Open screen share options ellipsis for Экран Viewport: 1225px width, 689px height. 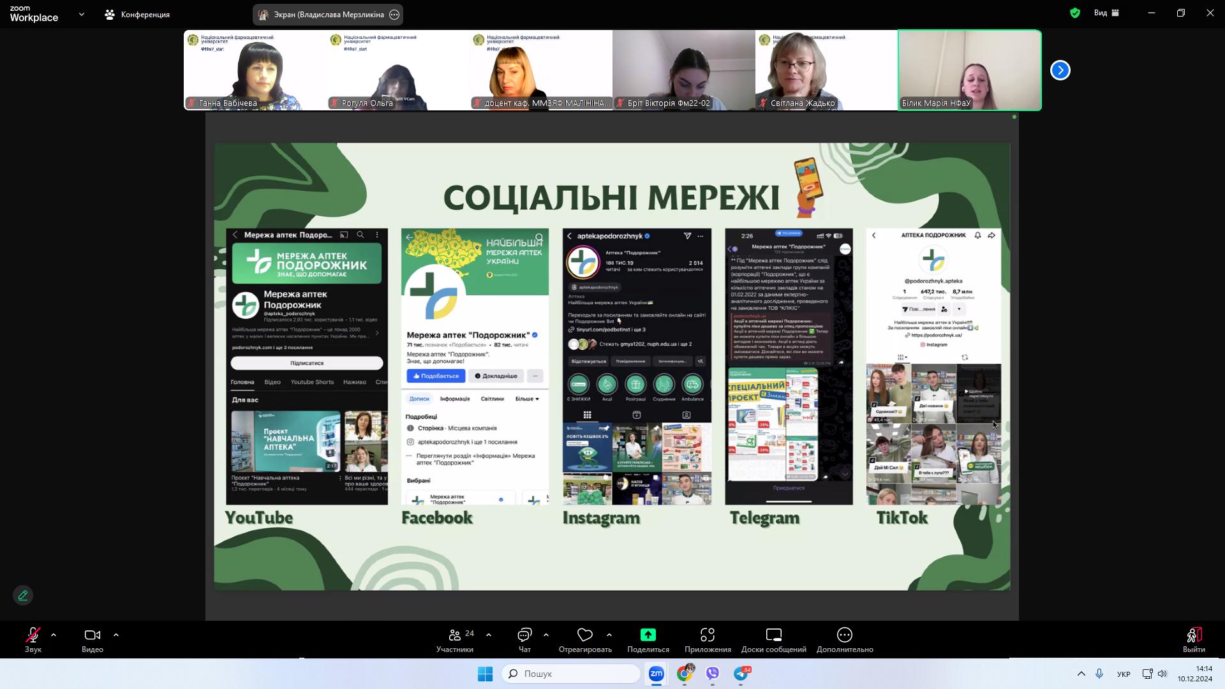click(394, 15)
